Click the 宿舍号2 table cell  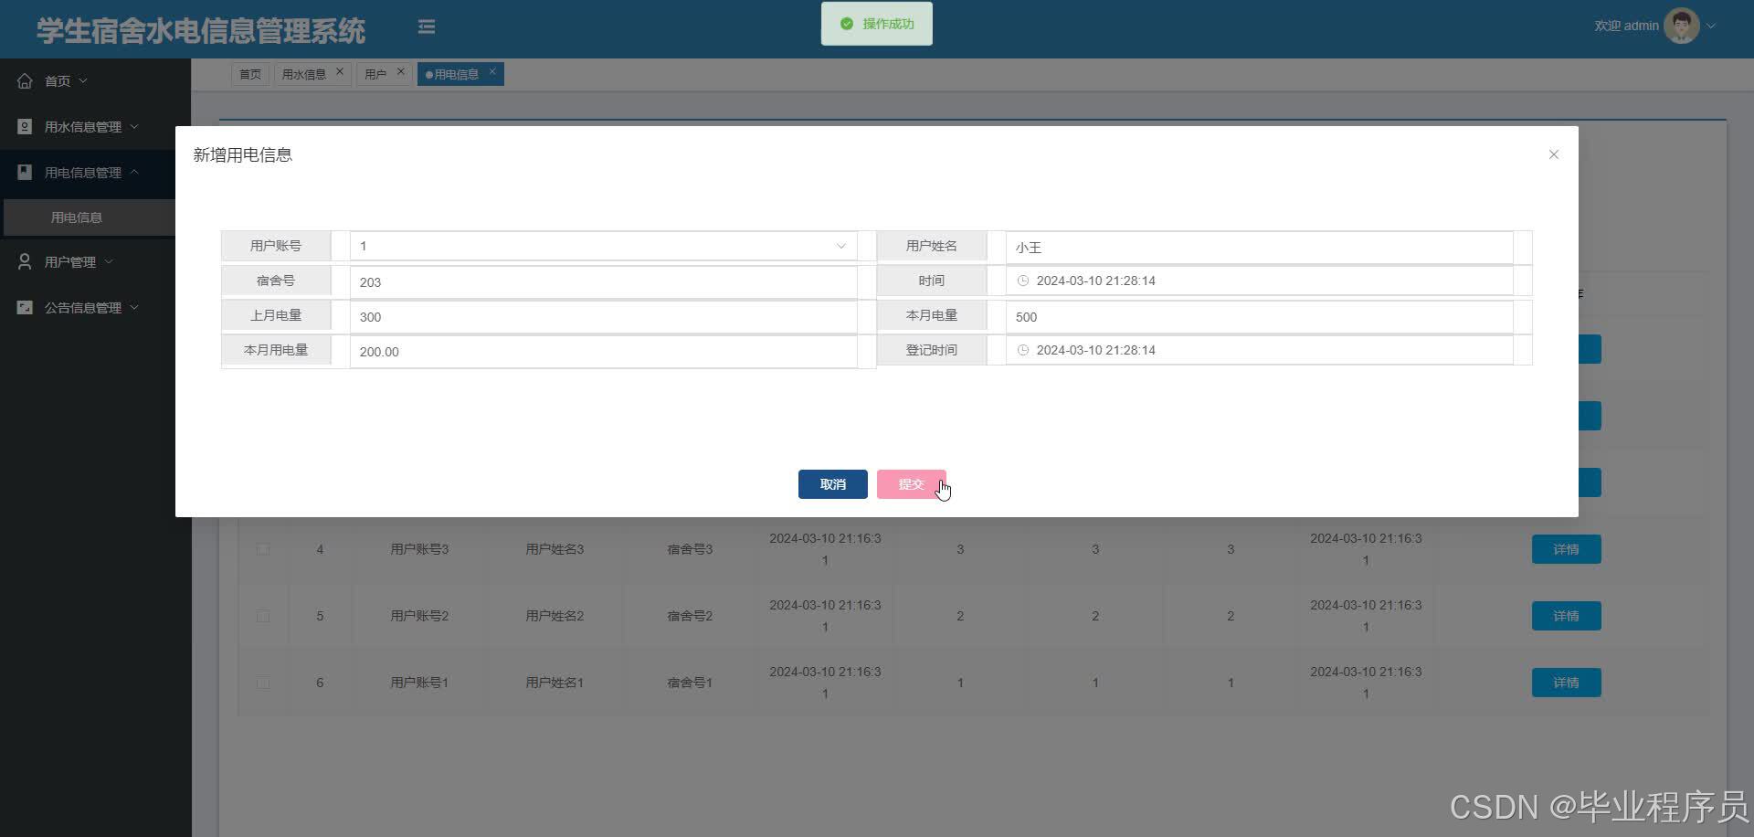click(690, 616)
